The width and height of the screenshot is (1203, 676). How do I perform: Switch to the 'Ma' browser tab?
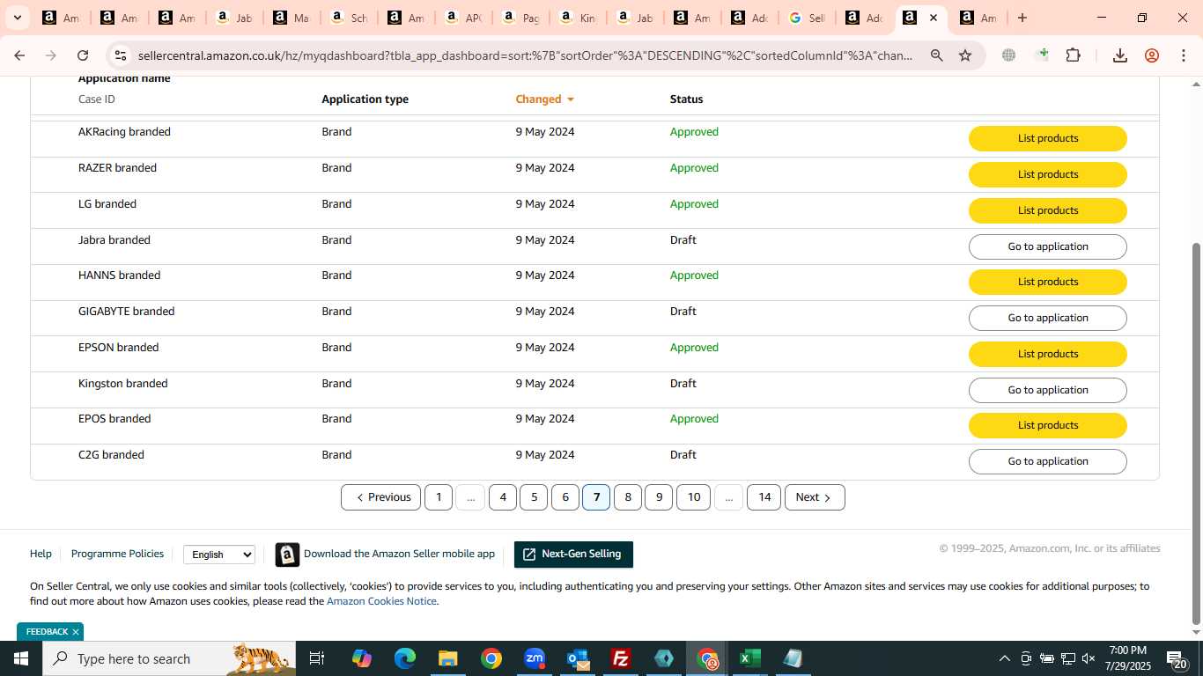[292, 18]
